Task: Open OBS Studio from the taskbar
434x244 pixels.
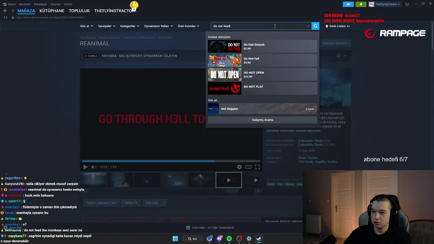Action: point(239,239)
